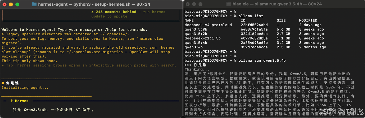
Task: Click the MODIFIED column header
Action: [308, 20]
